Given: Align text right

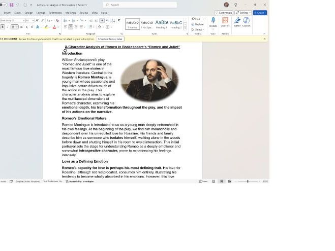Looking at the screenshot, I should click(76, 27).
